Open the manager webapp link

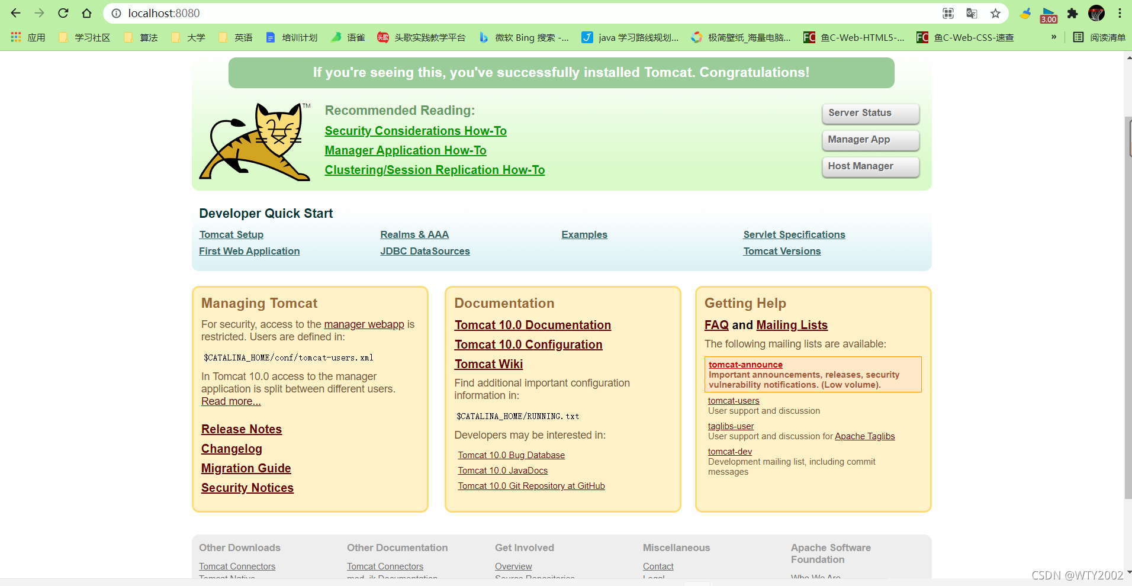tap(364, 324)
